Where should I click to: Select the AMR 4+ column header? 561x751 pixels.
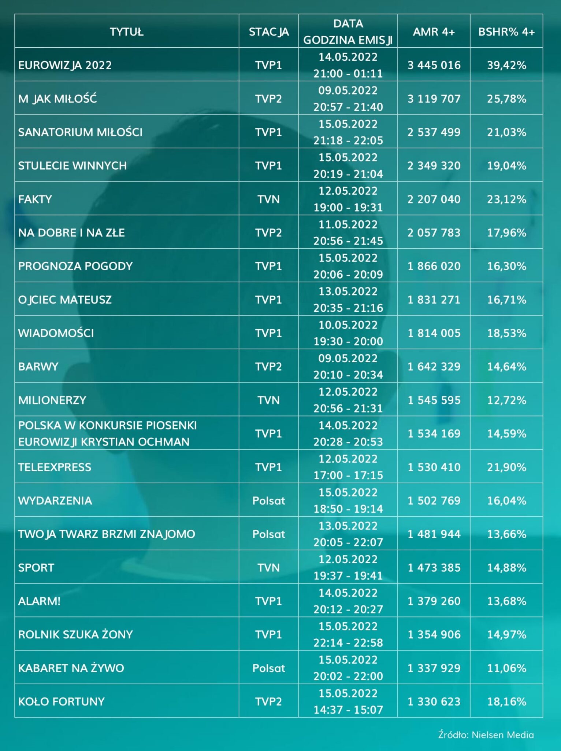click(x=434, y=32)
